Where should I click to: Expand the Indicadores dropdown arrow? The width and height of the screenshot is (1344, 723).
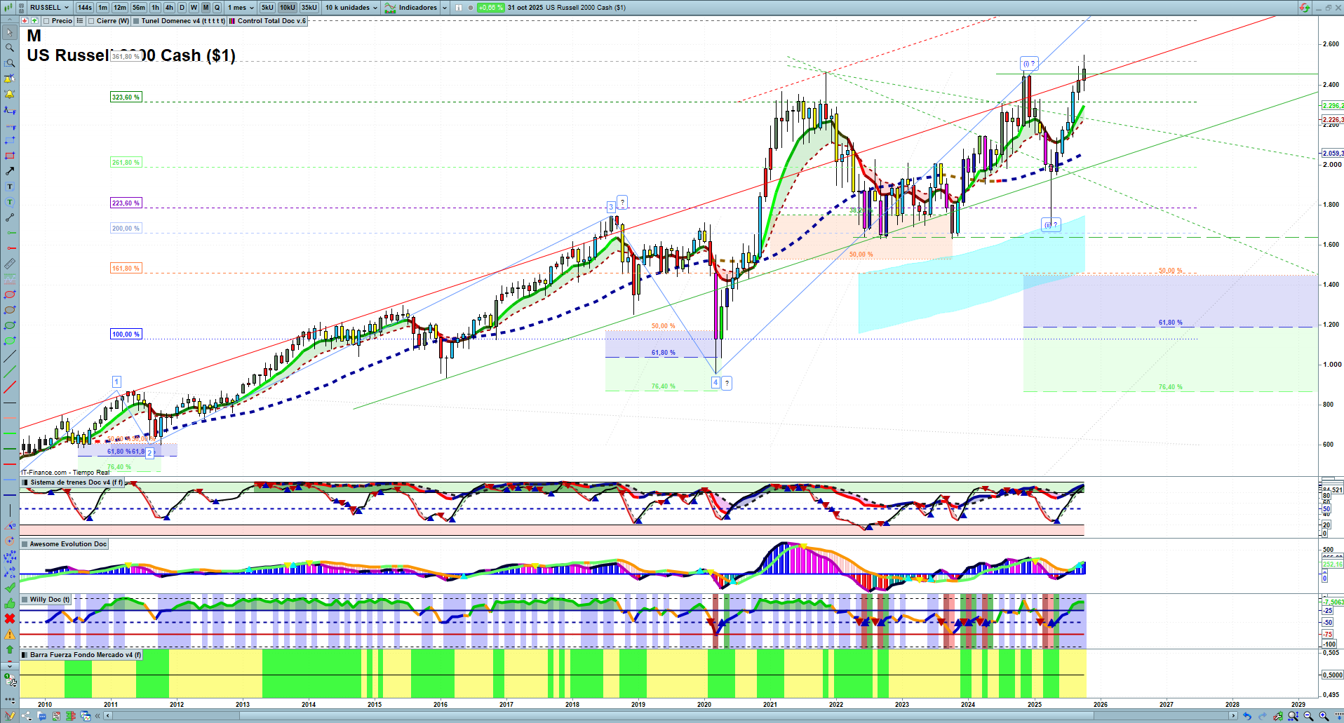tap(445, 8)
